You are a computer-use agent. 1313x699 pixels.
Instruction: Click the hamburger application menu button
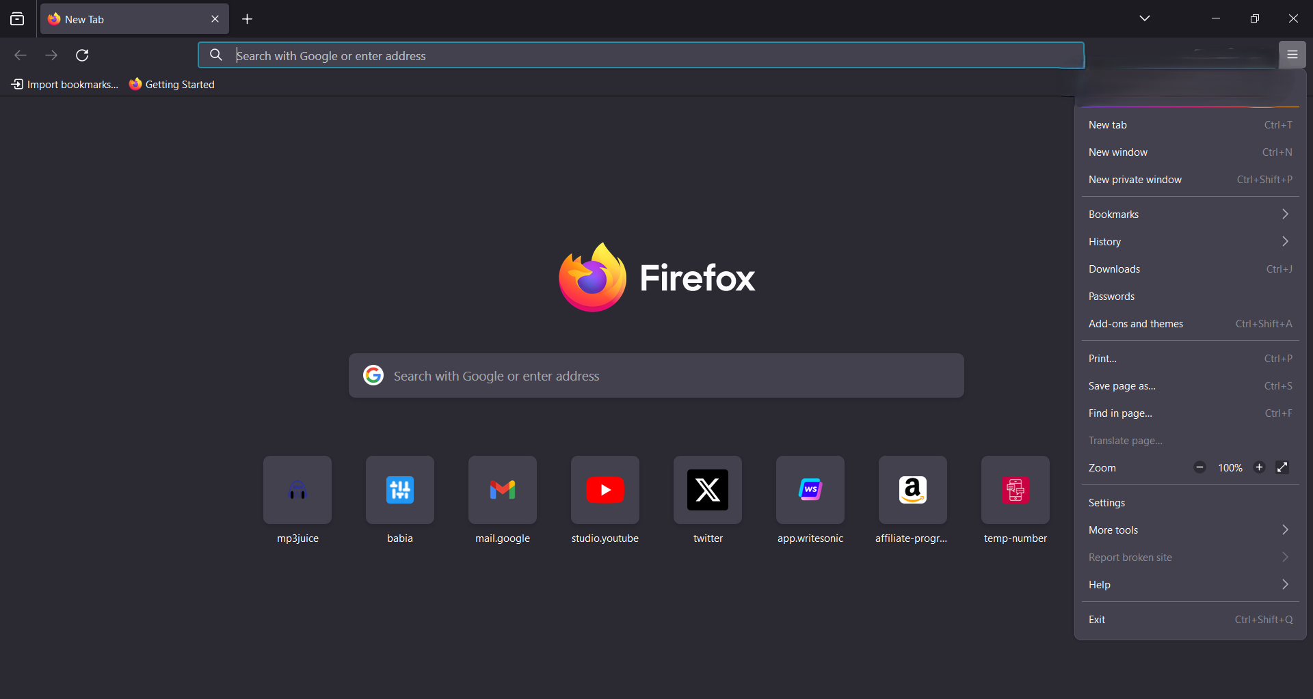pos(1292,55)
